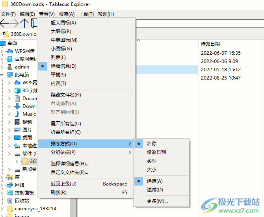Expand the Music tree node
This screenshot has width=264, height=217.
coord(9,114)
